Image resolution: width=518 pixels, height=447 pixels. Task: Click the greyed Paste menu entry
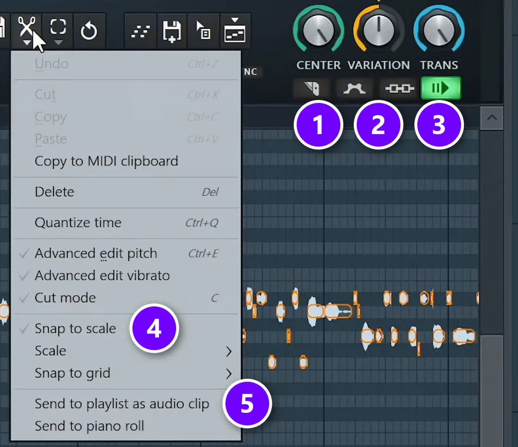[126, 139]
